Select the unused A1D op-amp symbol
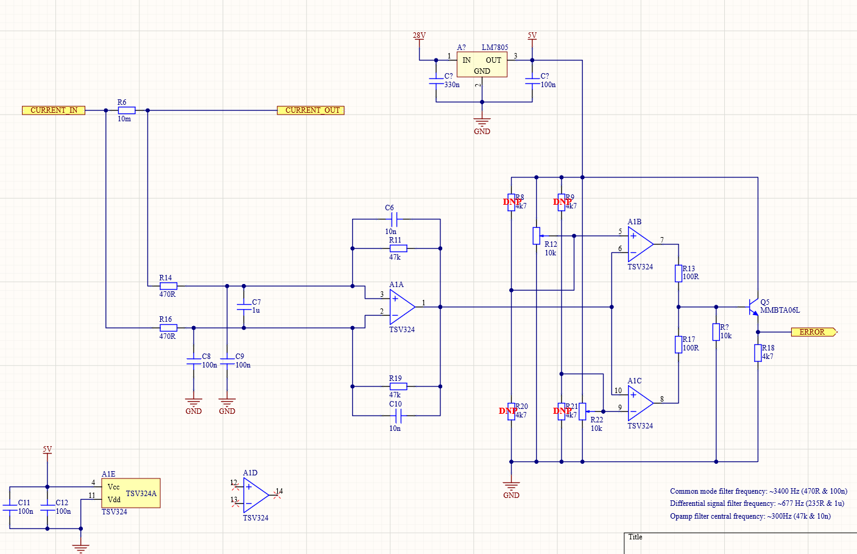 [x=257, y=494]
